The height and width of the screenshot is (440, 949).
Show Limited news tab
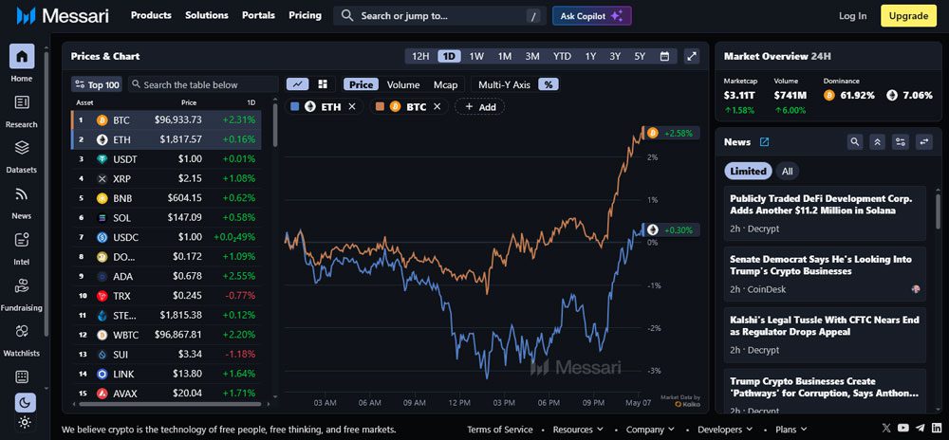coord(748,171)
